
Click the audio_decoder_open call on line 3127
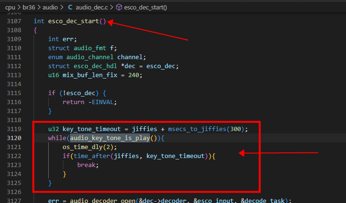(103, 200)
